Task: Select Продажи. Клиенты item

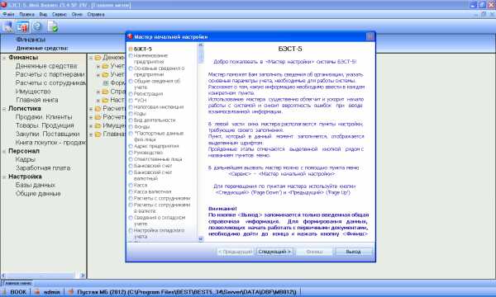Action: [44, 117]
